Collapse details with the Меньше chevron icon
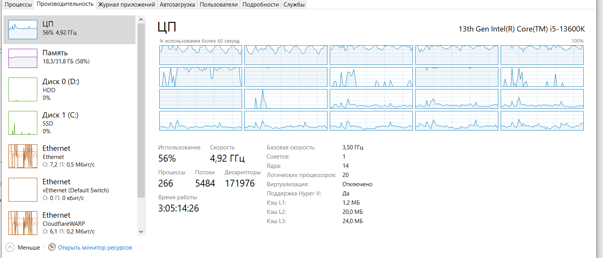The height and width of the screenshot is (258, 603). 10,248
